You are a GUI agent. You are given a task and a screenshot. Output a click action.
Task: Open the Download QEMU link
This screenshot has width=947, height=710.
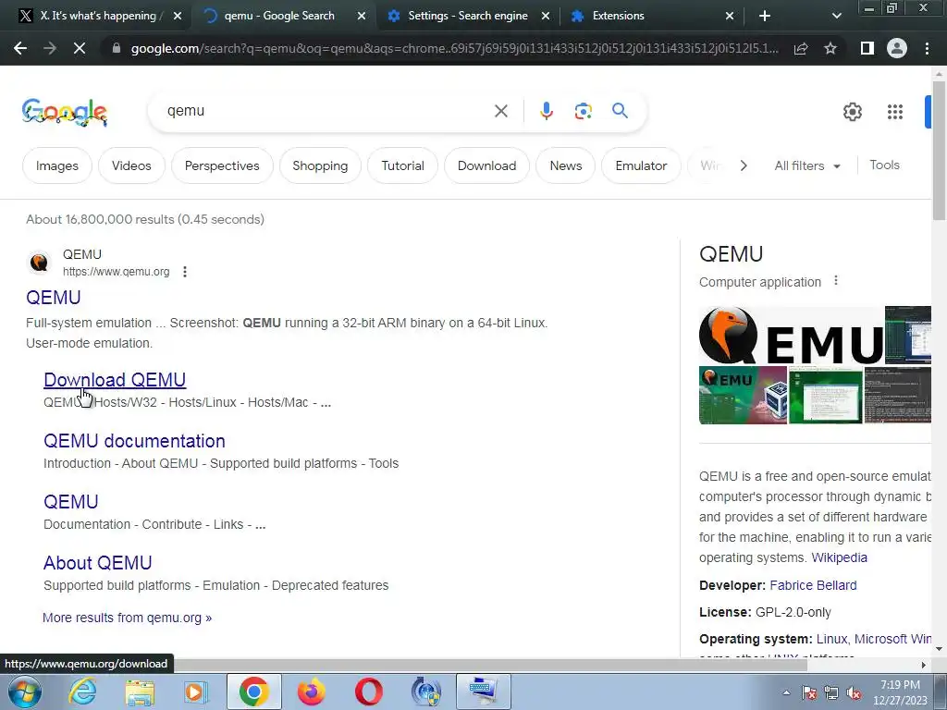point(115,380)
